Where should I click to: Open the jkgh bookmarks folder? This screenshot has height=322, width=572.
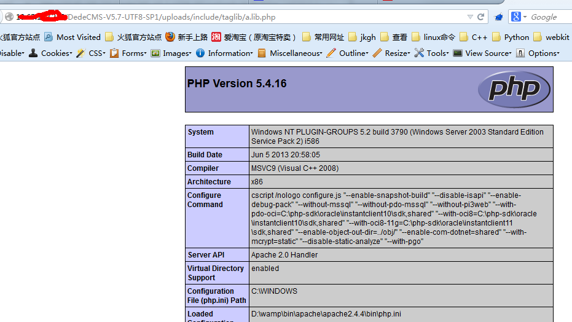[x=362, y=37]
